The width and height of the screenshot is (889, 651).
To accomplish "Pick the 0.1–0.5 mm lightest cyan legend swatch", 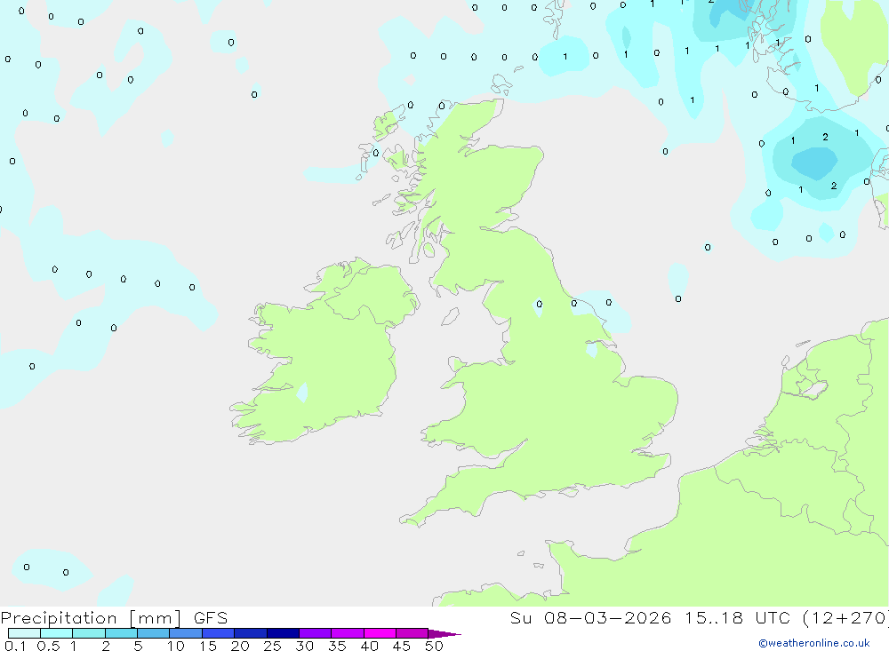I will [x=24, y=633].
